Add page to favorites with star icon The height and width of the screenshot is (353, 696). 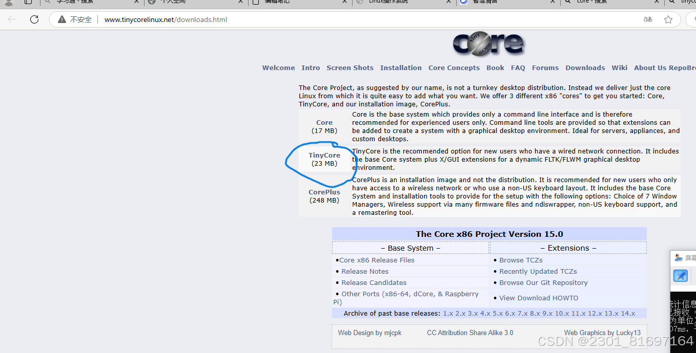click(668, 19)
